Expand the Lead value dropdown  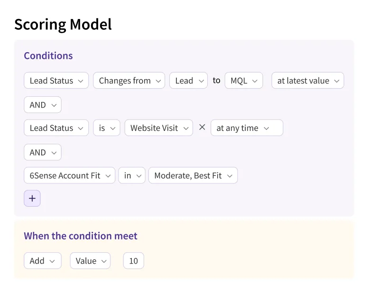coord(188,81)
